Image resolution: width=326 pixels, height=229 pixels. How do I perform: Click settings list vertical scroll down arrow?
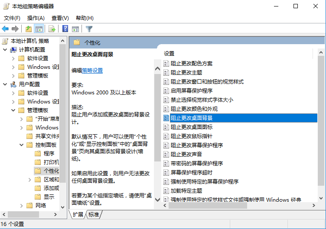tap(321, 198)
